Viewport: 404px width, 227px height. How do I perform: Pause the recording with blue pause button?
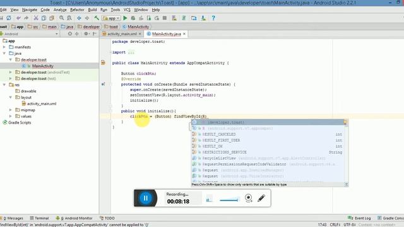(x=146, y=198)
